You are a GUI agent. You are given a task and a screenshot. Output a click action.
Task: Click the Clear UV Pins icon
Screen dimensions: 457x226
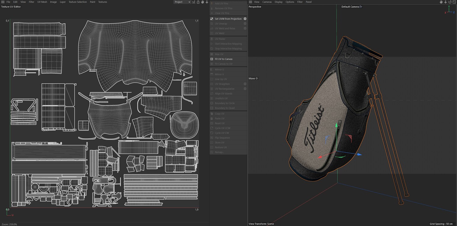click(x=212, y=13)
